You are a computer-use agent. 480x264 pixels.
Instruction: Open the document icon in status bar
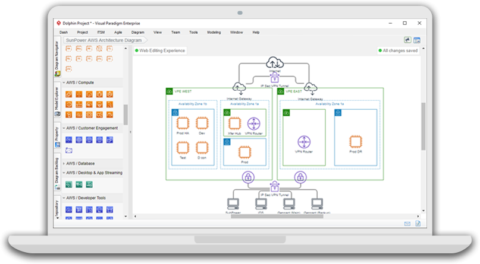coord(418,224)
